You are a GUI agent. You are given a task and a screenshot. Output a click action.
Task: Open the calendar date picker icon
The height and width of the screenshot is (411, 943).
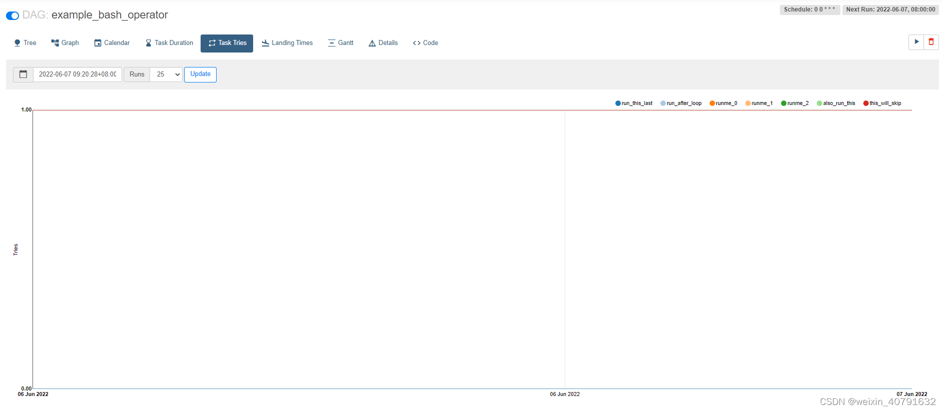[23, 74]
